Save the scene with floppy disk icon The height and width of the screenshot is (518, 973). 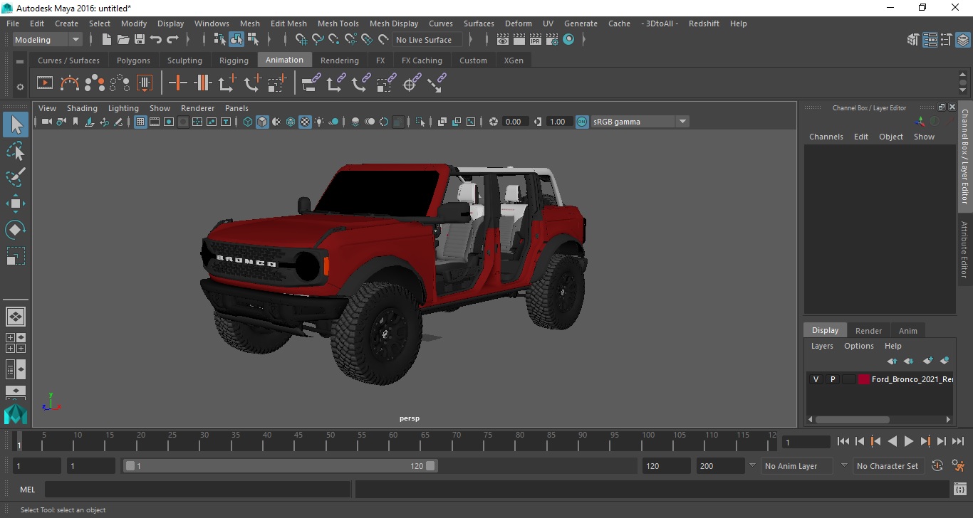tap(140, 39)
